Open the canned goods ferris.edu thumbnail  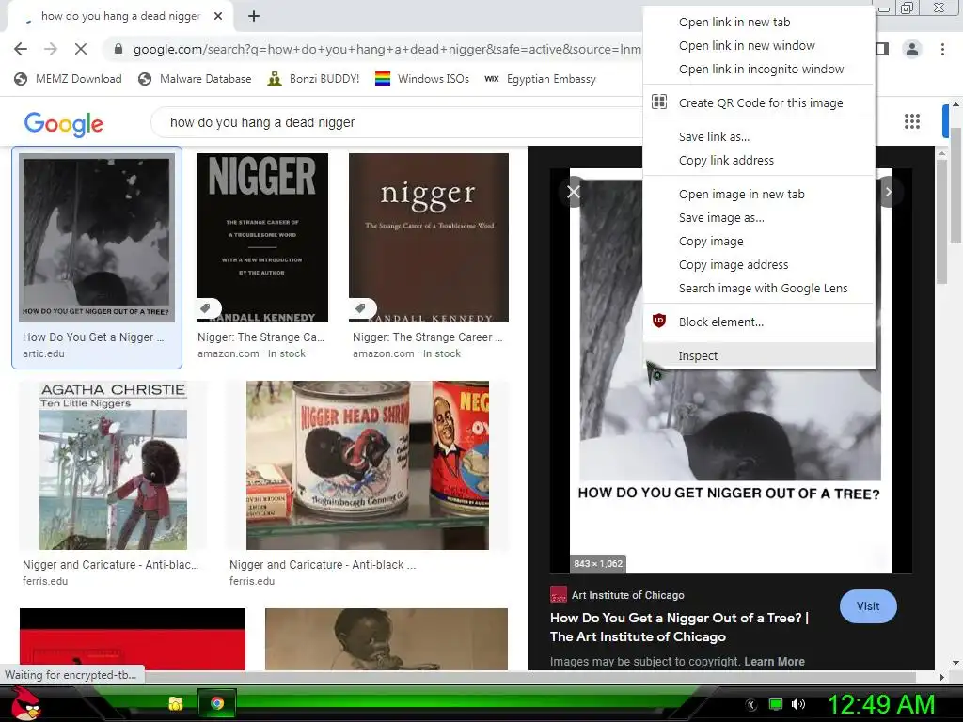(368, 465)
